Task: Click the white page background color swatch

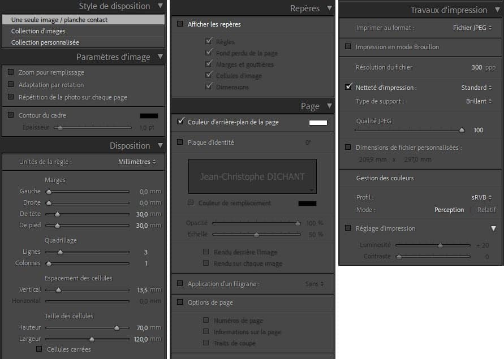Action: (318, 122)
